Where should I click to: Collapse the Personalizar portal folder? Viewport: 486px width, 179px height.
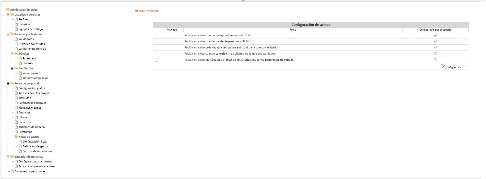(8, 83)
